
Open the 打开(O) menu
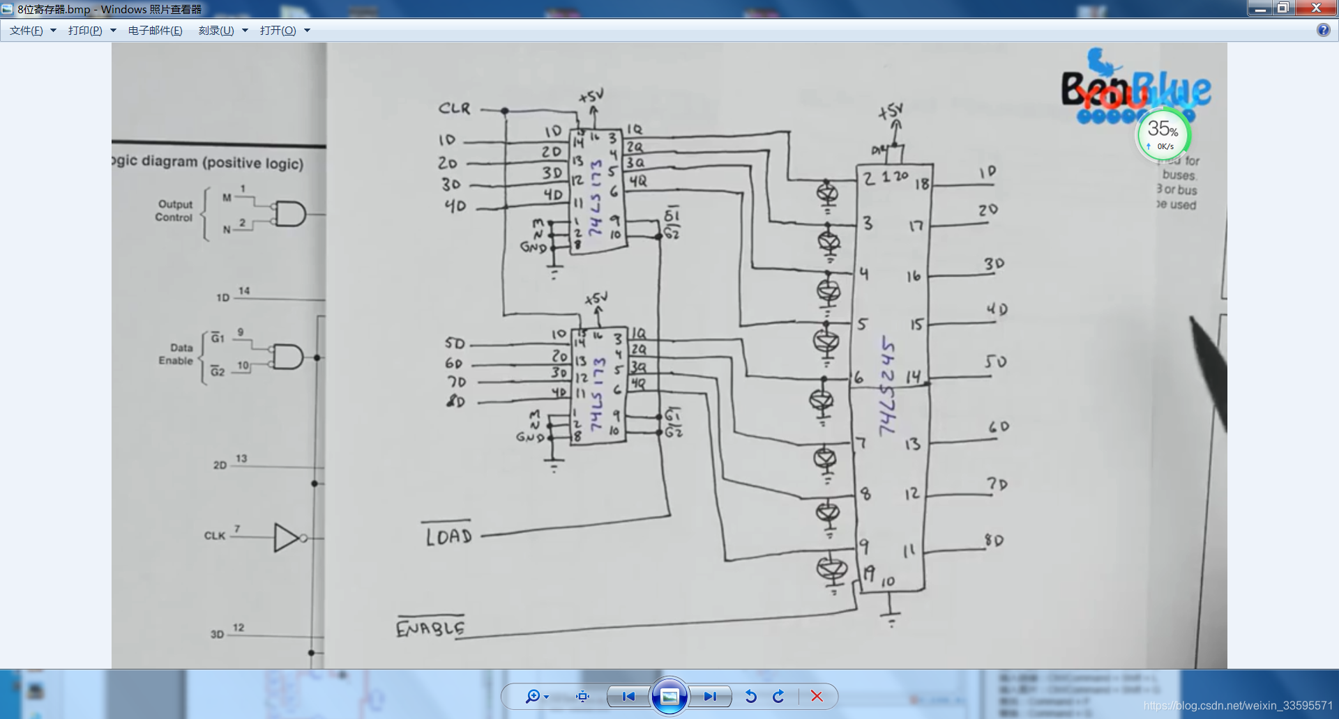tap(278, 31)
